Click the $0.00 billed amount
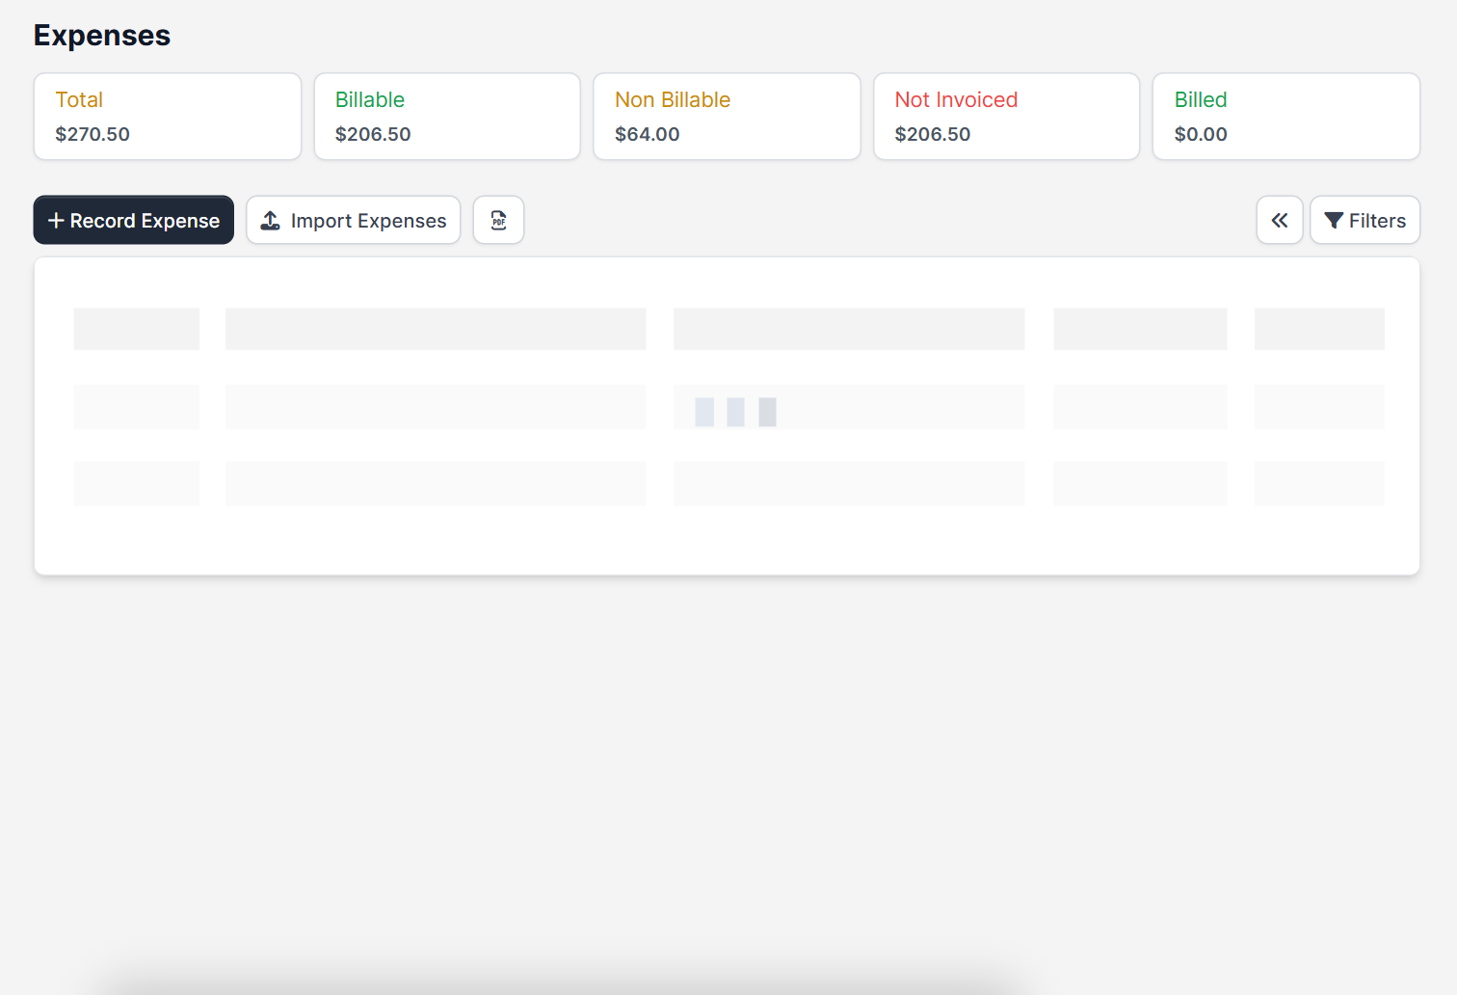Screen dimensions: 1457x995 (1201, 134)
